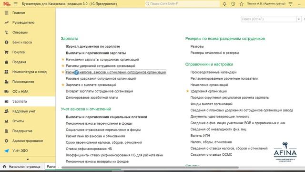Screen dimensions: 305x172
Task: Click the Администрирование gear icon
Action: (x=6, y=141)
